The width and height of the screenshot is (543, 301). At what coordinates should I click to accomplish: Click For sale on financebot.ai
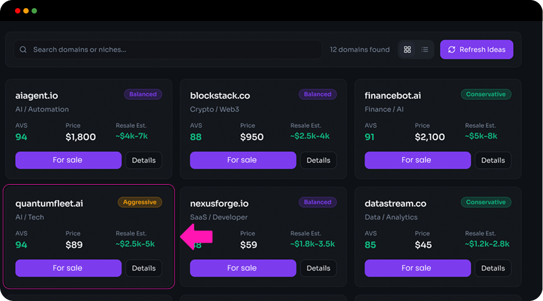click(417, 160)
